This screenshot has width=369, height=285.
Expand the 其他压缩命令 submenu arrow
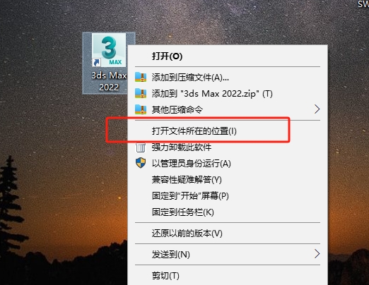click(317, 109)
